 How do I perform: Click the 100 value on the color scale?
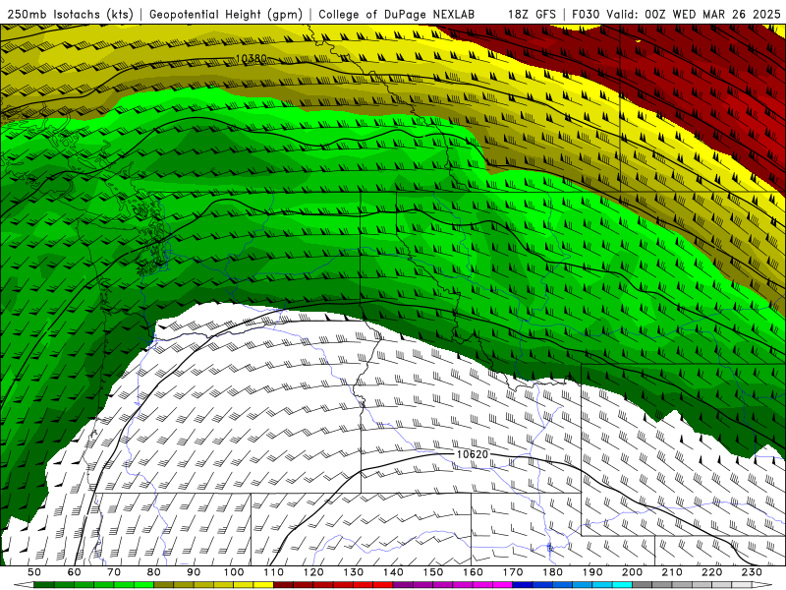pos(234,572)
